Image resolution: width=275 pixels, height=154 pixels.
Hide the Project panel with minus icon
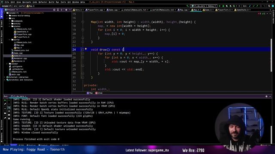pyautogui.click(x=70, y=10)
